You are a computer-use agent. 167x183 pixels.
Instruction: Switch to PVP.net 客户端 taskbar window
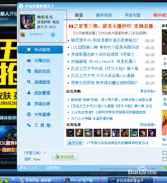(x=85, y=180)
